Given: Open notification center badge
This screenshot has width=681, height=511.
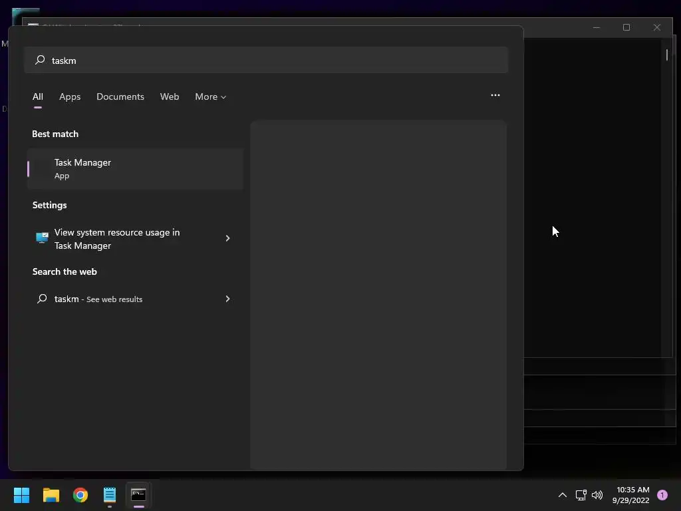Looking at the screenshot, I should [662, 495].
